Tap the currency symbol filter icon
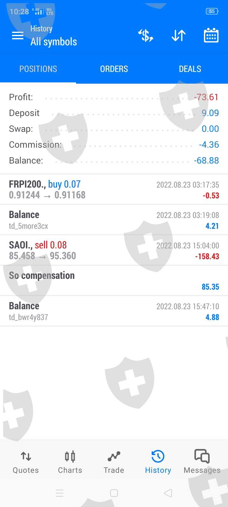Image resolution: width=228 pixels, height=507 pixels. point(146,35)
